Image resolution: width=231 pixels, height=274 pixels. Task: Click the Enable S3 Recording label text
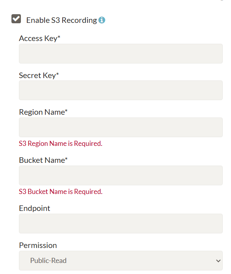click(61, 20)
